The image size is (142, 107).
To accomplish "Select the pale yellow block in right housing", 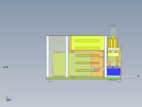I will coord(113,55).
